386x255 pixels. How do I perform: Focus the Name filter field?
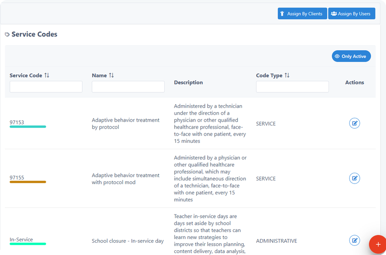pyautogui.click(x=128, y=87)
